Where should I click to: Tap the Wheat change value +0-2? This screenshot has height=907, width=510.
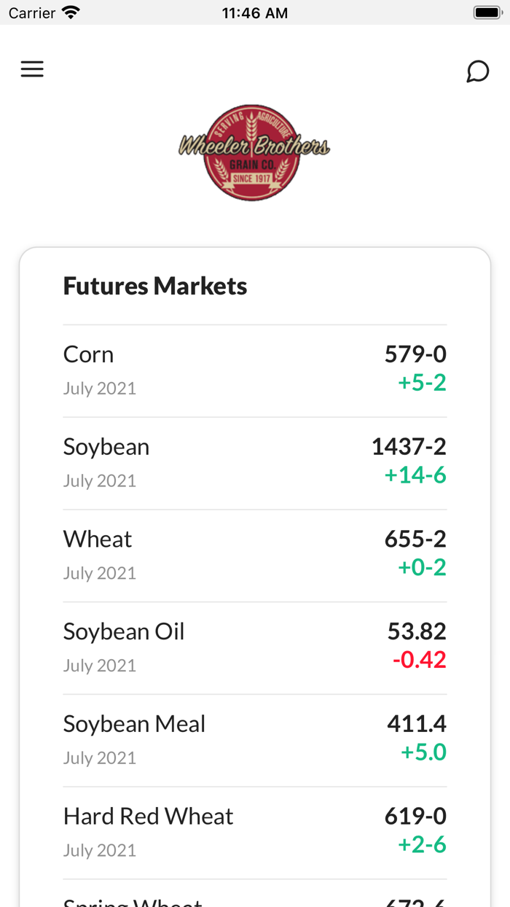(x=422, y=567)
